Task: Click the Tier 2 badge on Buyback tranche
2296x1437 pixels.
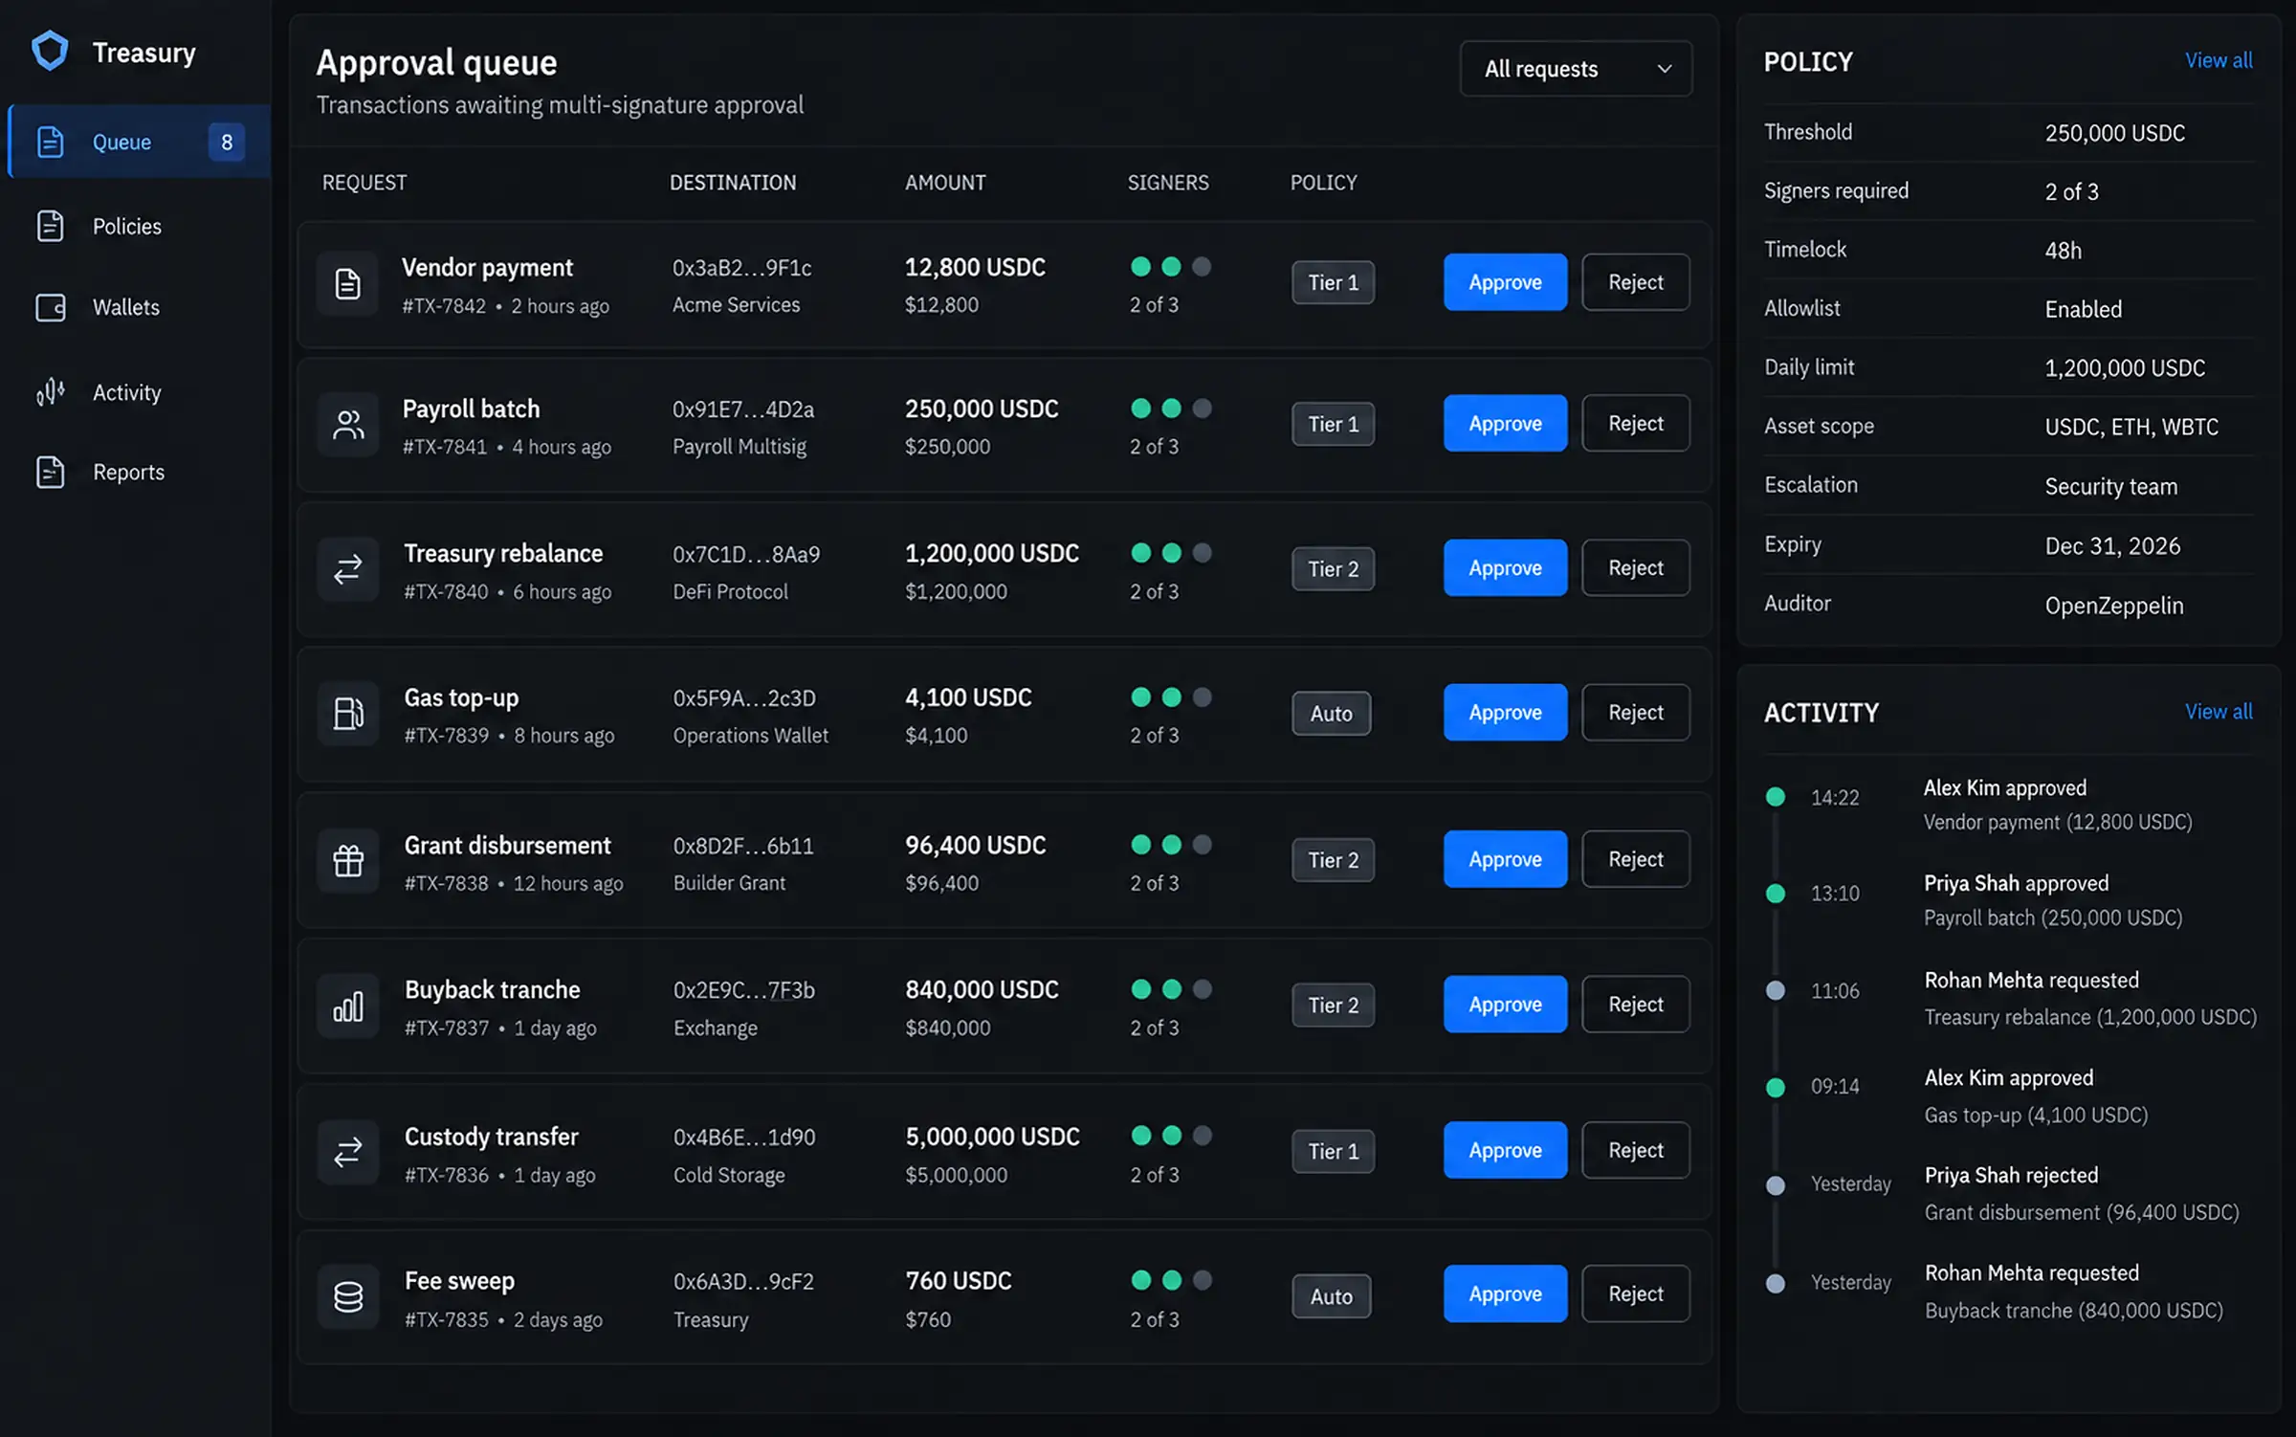Action: pos(1333,1005)
